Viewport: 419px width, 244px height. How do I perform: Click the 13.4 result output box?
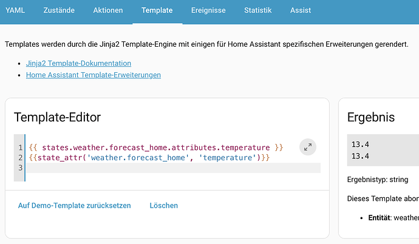coord(383,150)
